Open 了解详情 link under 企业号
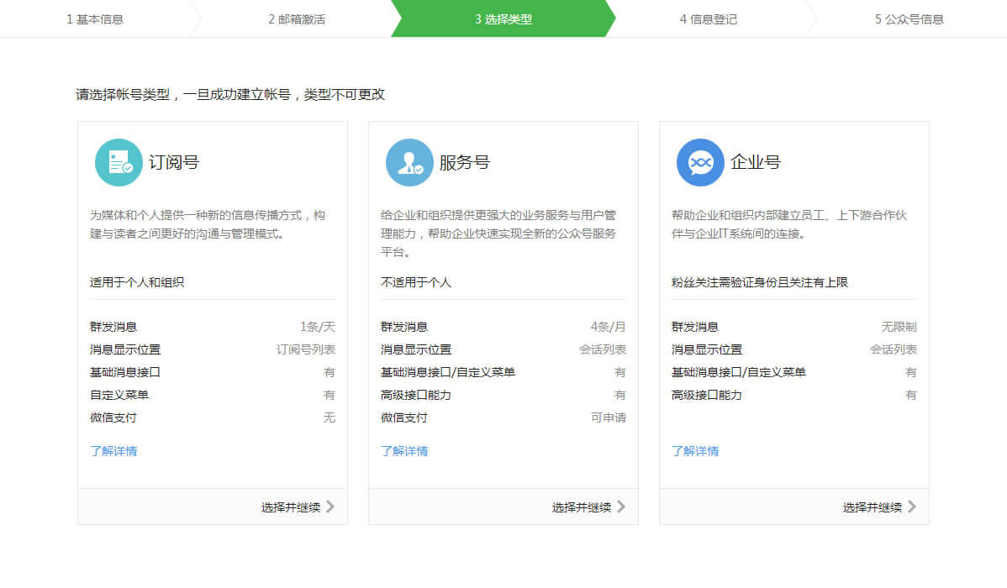This screenshot has width=1007, height=588. click(695, 451)
